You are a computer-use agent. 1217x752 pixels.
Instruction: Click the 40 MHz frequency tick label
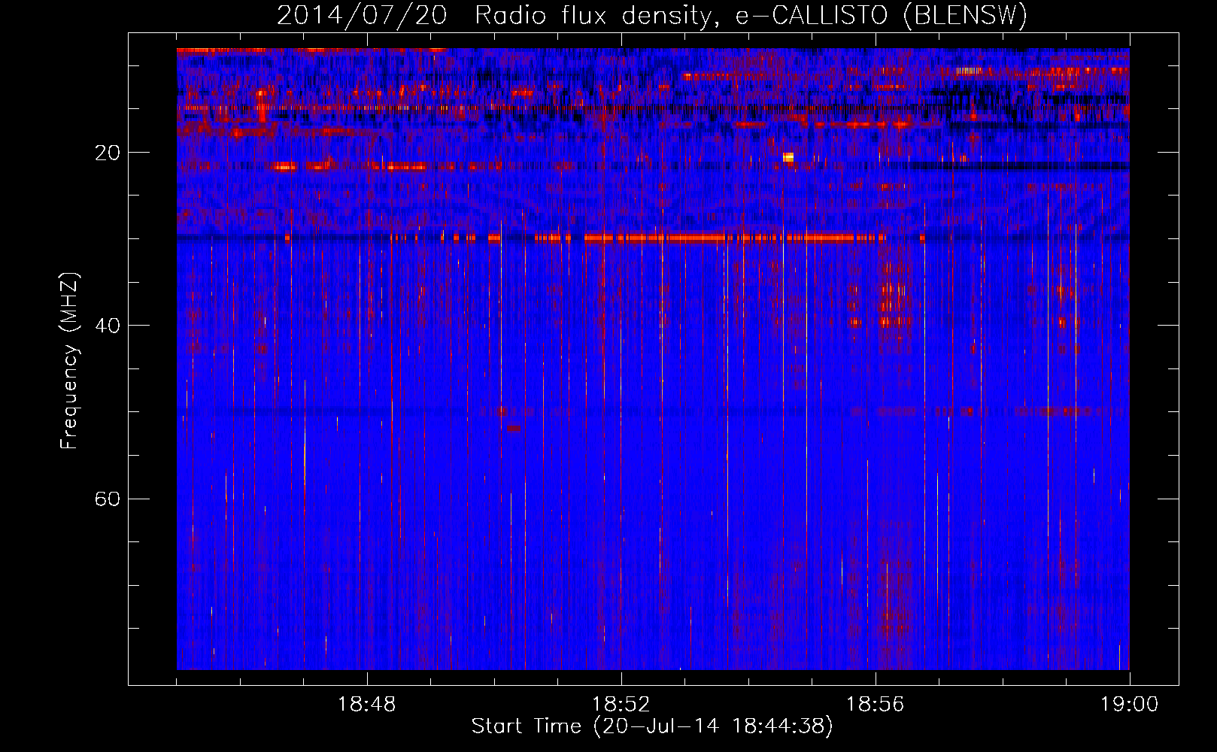point(108,326)
